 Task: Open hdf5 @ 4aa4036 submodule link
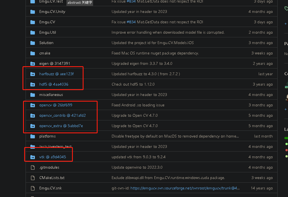point(54,84)
